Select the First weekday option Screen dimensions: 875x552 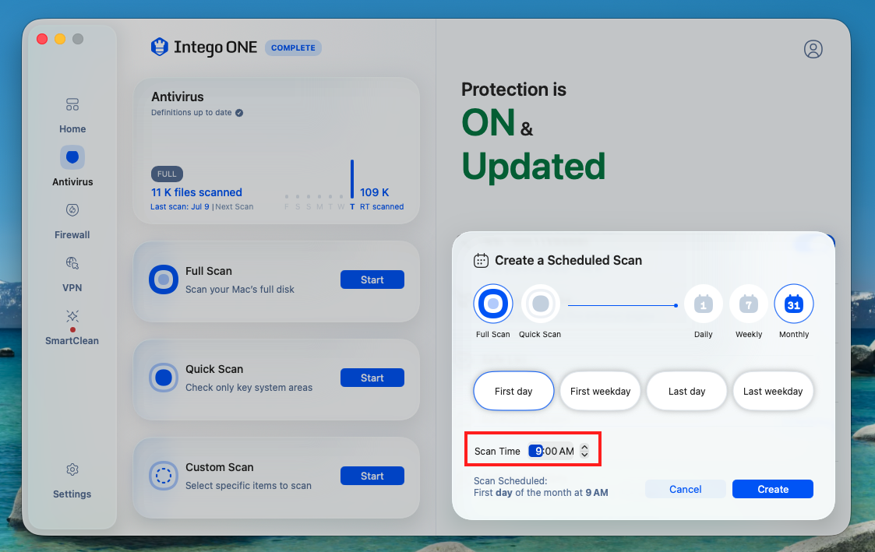tap(601, 391)
